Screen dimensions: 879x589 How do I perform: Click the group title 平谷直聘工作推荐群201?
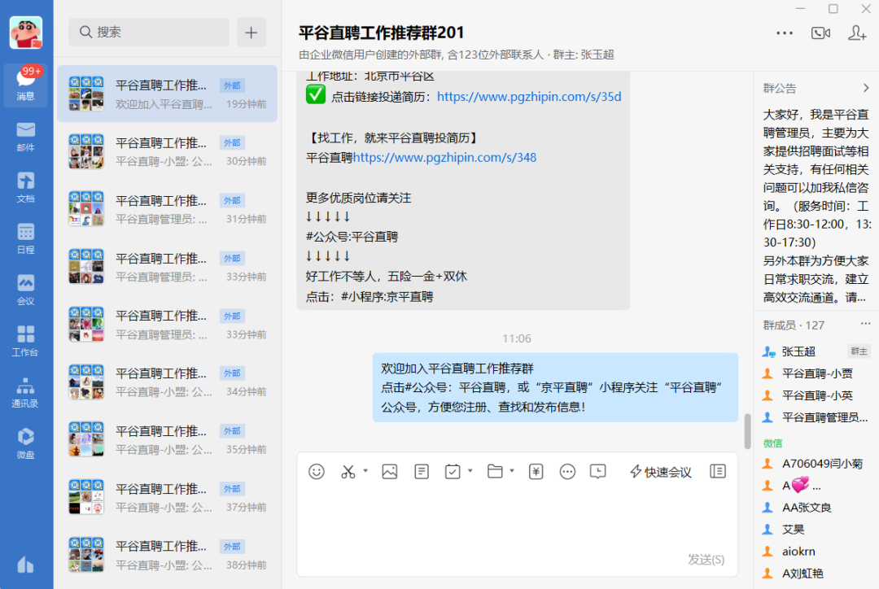coord(381,33)
